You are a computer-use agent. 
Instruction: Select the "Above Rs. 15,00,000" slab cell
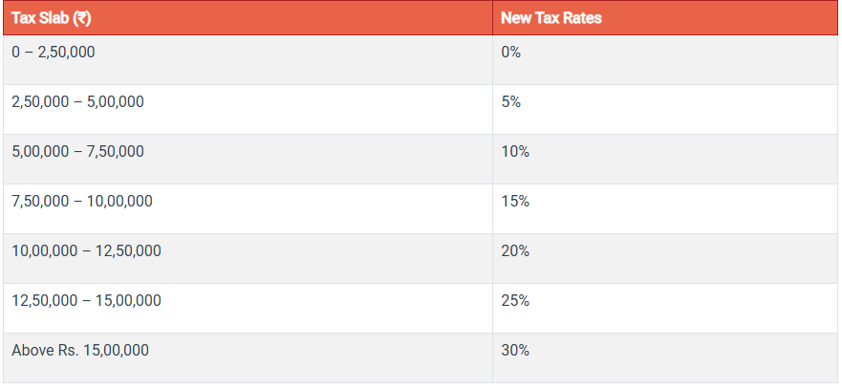80,350
